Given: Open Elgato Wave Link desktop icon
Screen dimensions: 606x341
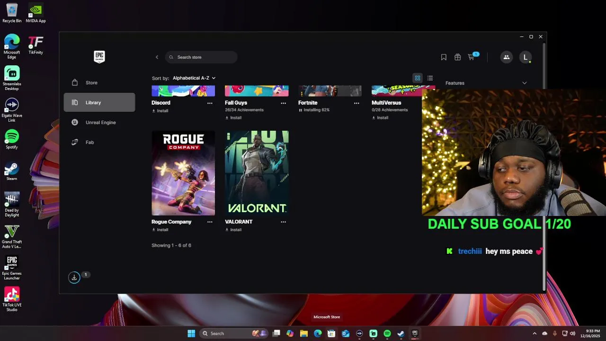Looking at the screenshot, I should (12, 110).
